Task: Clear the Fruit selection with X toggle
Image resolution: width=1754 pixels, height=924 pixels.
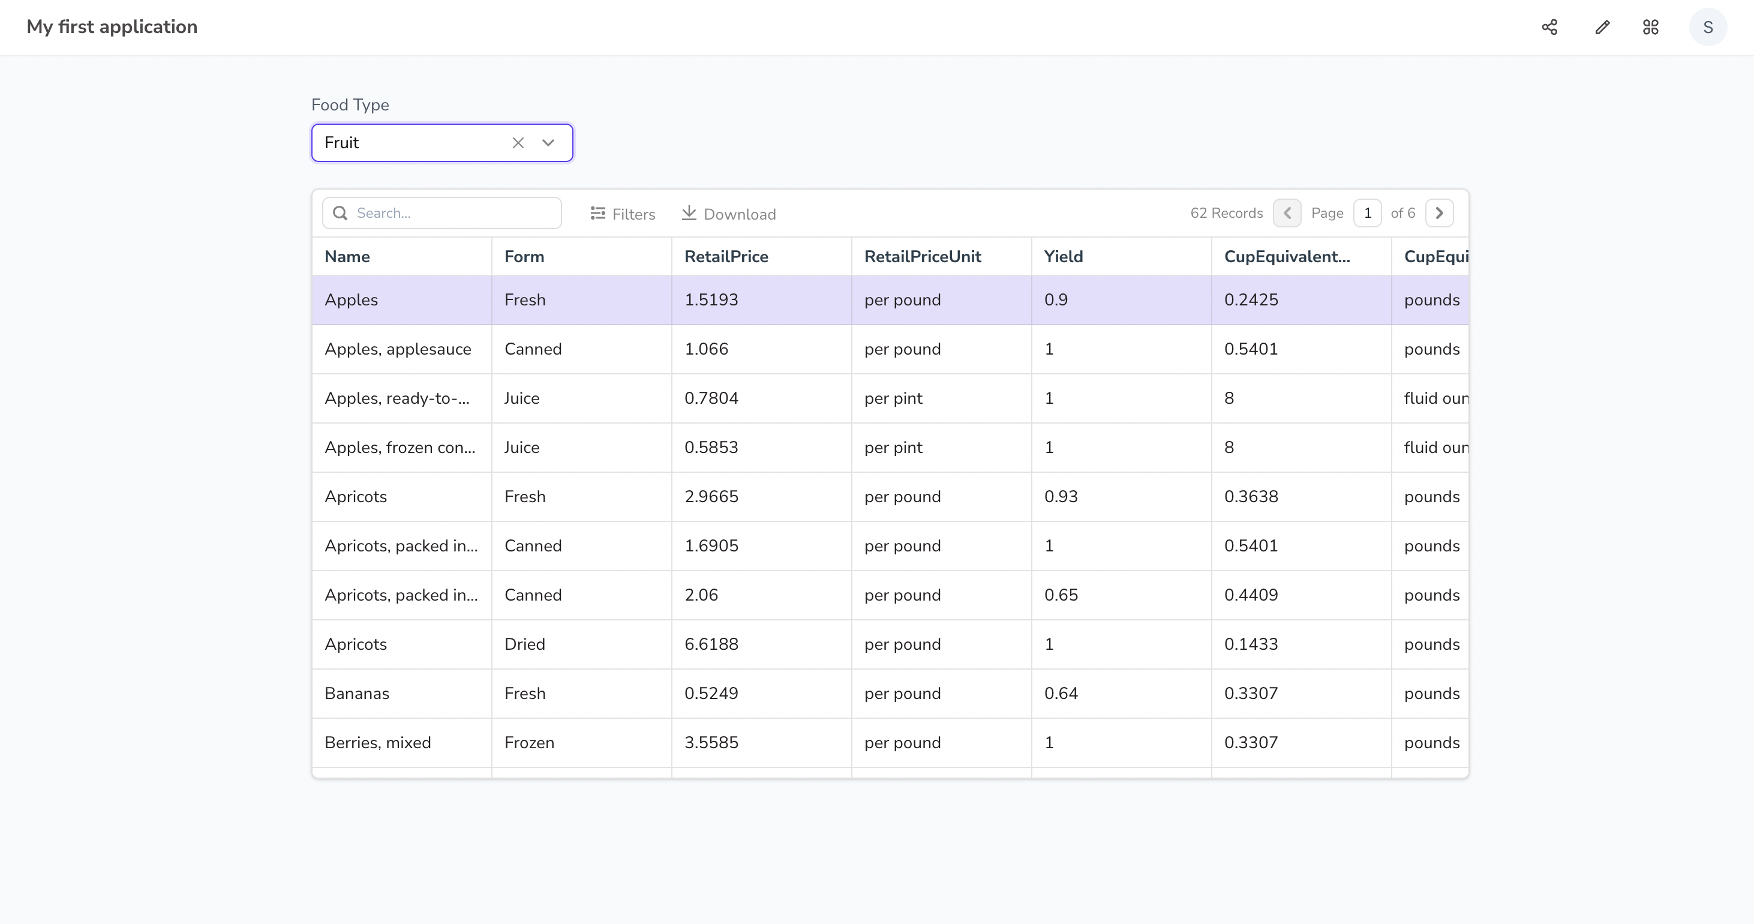Action: pos(518,143)
